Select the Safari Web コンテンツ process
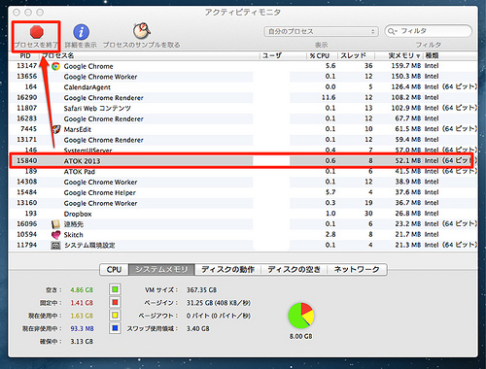The height and width of the screenshot is (369, 486). tap(243, 108)
